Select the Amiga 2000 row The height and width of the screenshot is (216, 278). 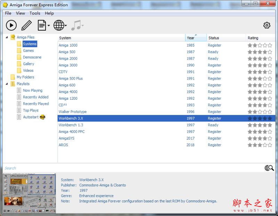click(x=166, y=58)
